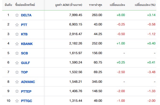Sort by มูลค่า AOM (ล้านบาท) column header
The image size is (160, 105).
coord(69,5)
